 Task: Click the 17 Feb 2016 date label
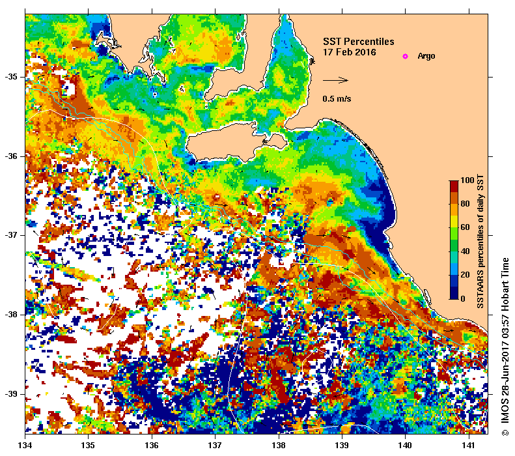[x=350, y=52]
